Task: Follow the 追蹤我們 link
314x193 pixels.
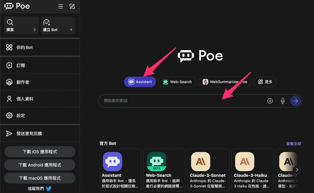Action: coord(36,188)
